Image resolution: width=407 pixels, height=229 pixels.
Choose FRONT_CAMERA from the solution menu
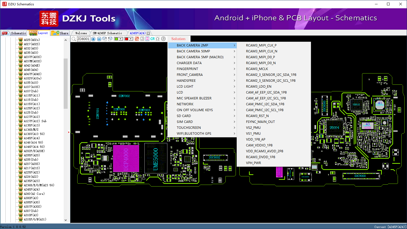pyautogui.click(x=202, y=75)
